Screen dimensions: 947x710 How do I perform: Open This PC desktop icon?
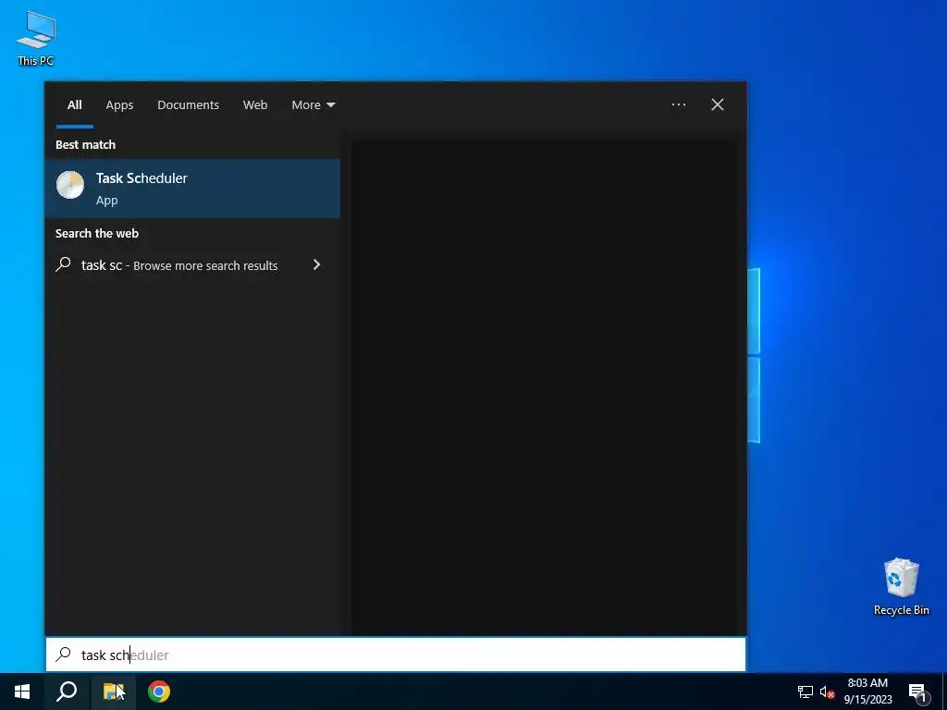coord(36,39)
